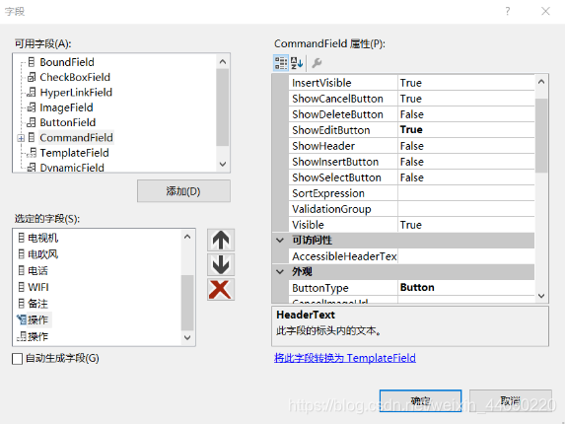Click the convert to TemplateField link
The image size is (566, 424).
(345, 358)
